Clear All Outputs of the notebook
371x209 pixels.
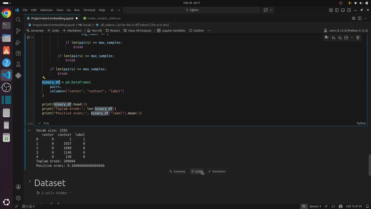[x=137, y=30]
